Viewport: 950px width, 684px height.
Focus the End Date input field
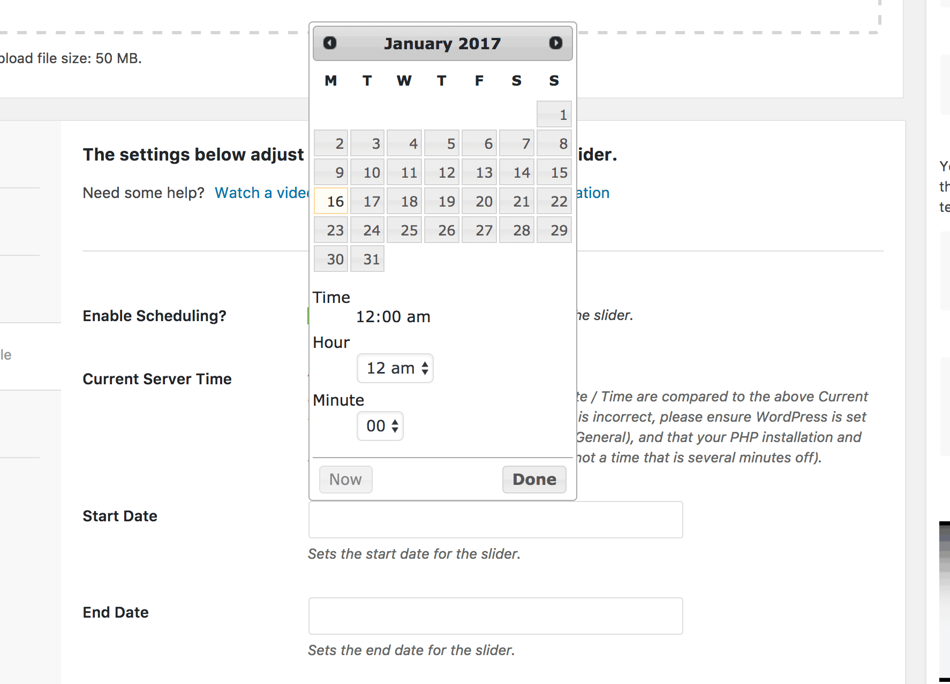coord(495,616)
